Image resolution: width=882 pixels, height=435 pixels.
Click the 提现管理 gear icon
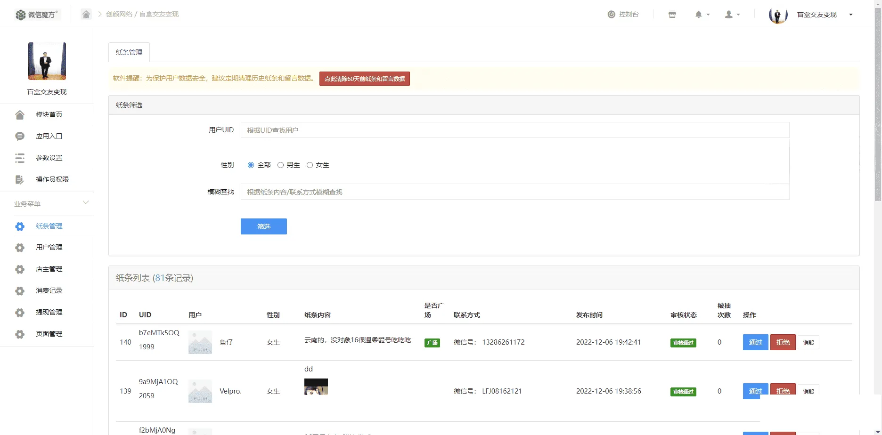[x=20, y=313]
